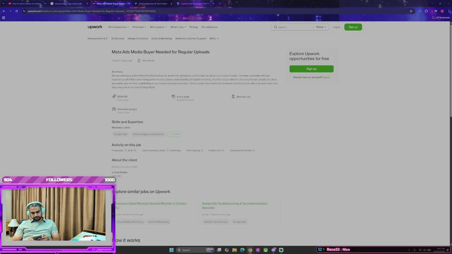Open 'Freelance Digital Marketer Needed' job link
Viewport: 452px width, 254px height.
click(x=151, y=205)
